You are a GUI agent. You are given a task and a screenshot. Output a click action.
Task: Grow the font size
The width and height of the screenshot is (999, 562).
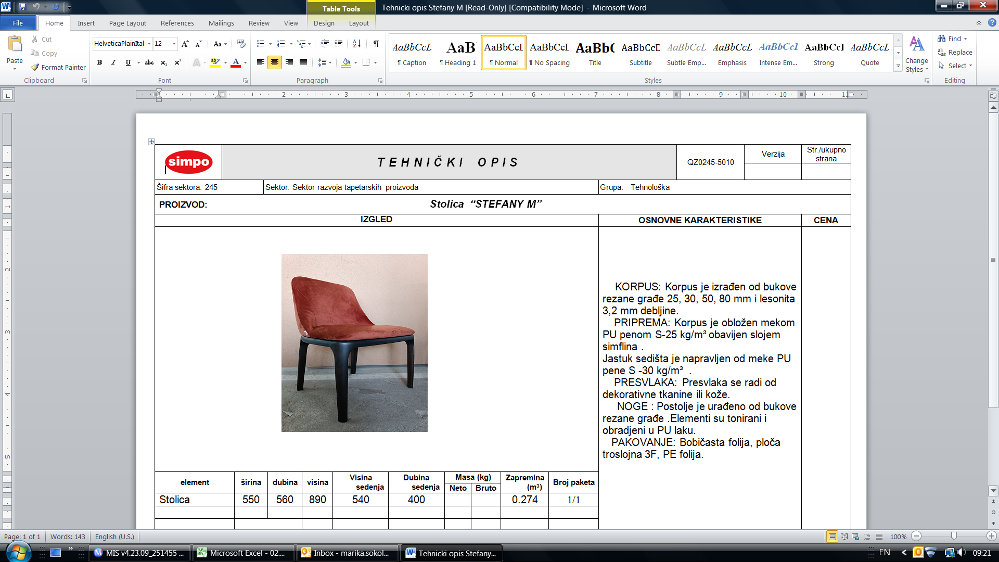tap(185, 44)
